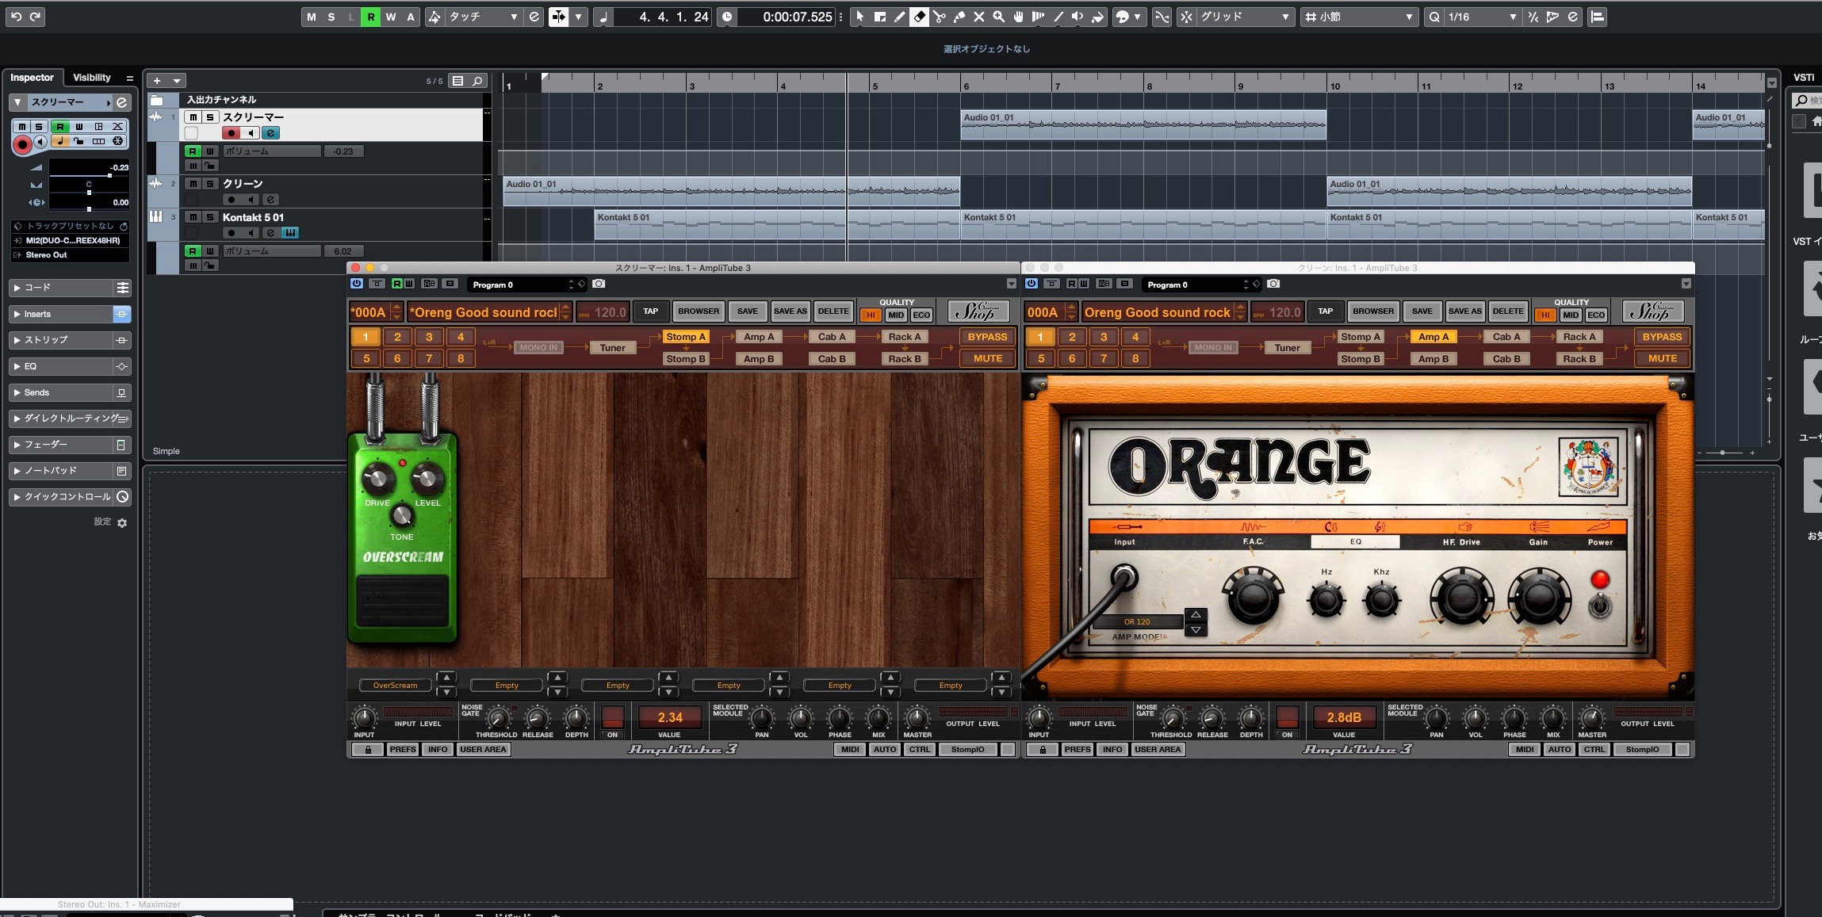Click the Orange amp Gain knob
1822x917 pixels.
(x=1538, y=598)
